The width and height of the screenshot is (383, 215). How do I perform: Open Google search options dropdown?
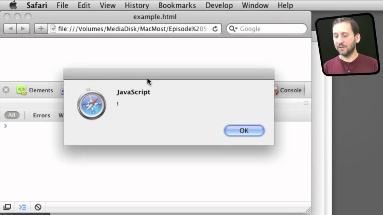(233, 29)
